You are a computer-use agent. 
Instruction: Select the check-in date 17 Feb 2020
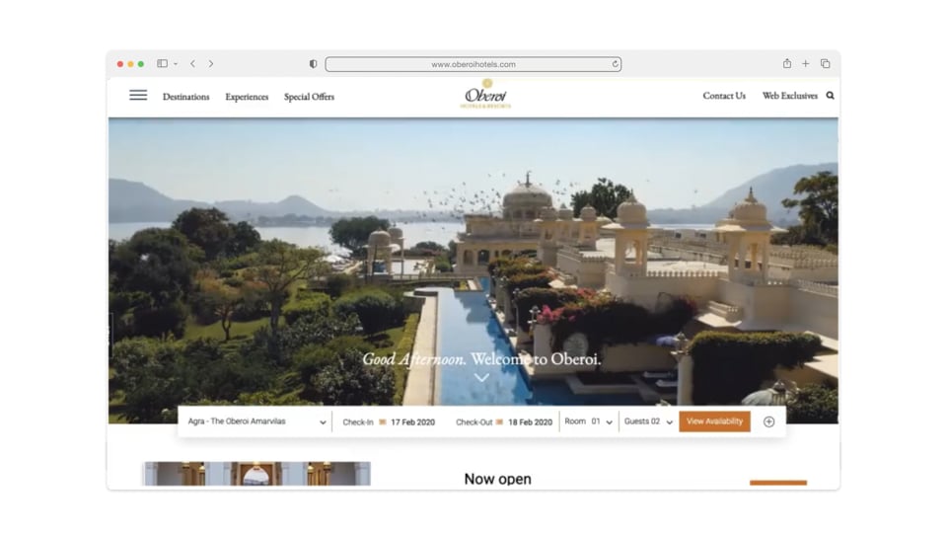tap(412, 422)
